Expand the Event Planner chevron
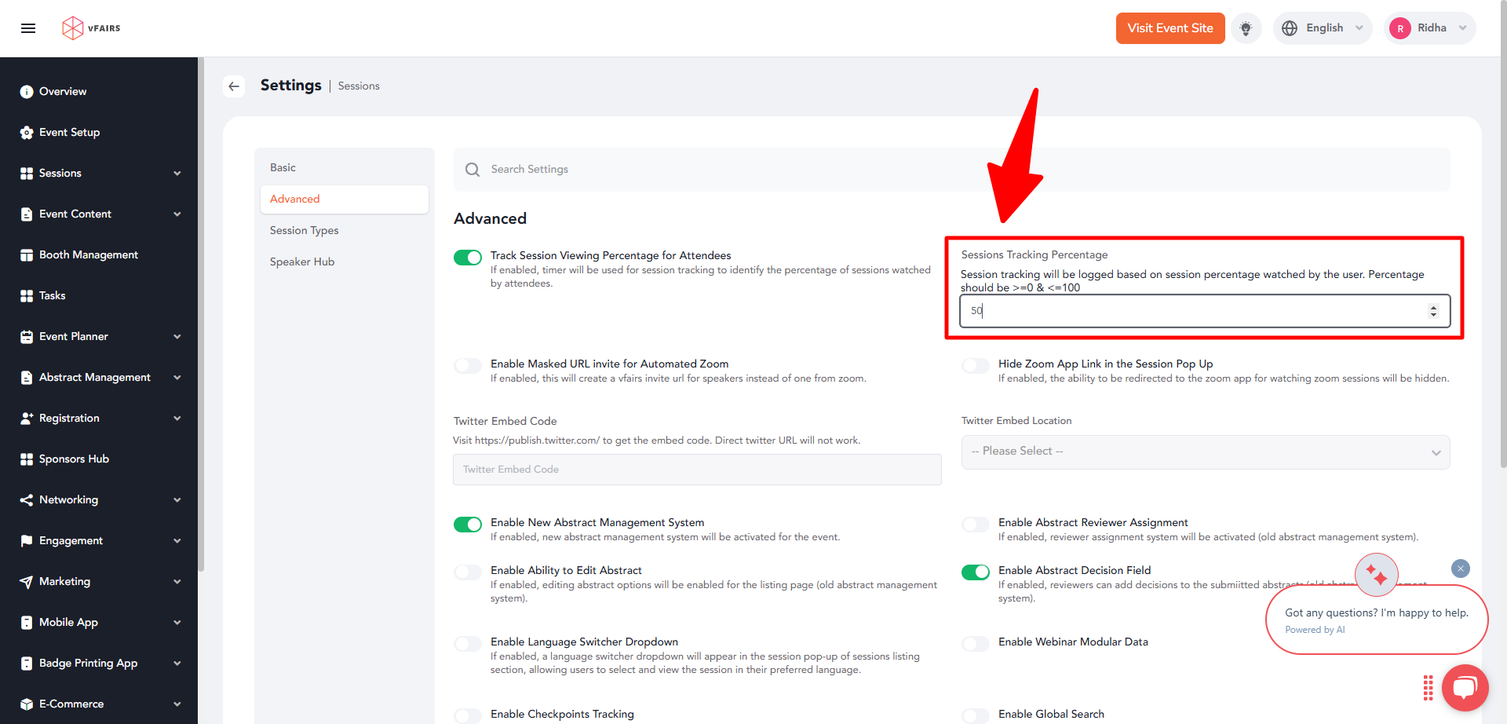This screenshot has width=1507, height=724. pos(177,337)
